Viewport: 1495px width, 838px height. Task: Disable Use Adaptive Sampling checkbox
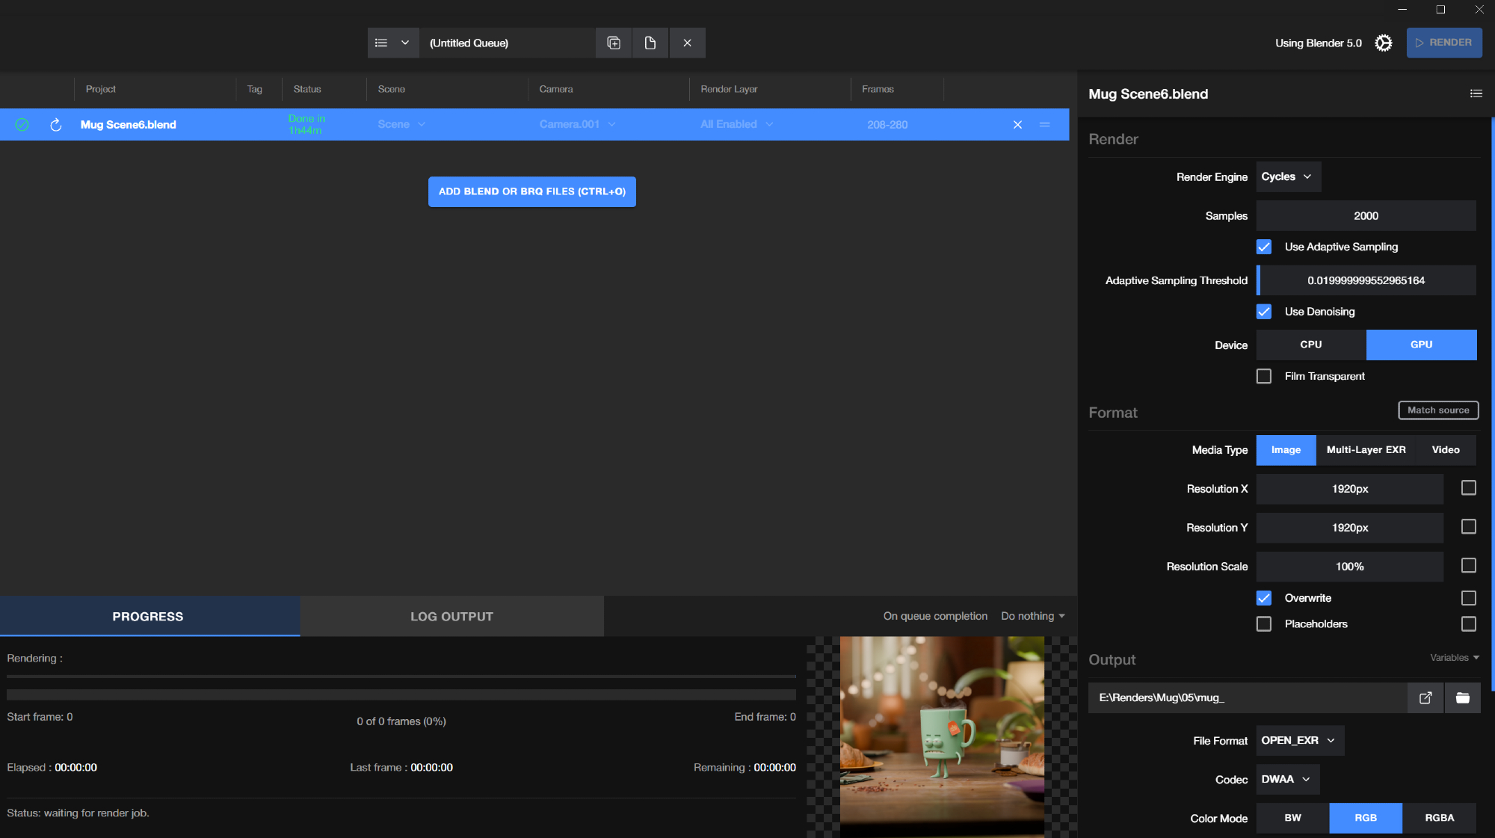pyautogui.click(x=1264, y=247)
